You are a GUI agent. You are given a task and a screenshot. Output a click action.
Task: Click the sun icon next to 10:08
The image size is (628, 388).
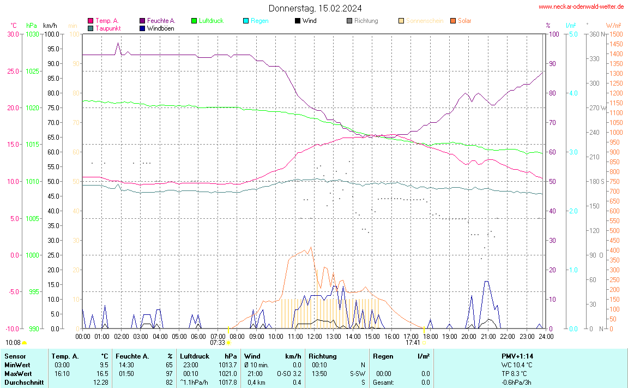[x=25, y=343]
